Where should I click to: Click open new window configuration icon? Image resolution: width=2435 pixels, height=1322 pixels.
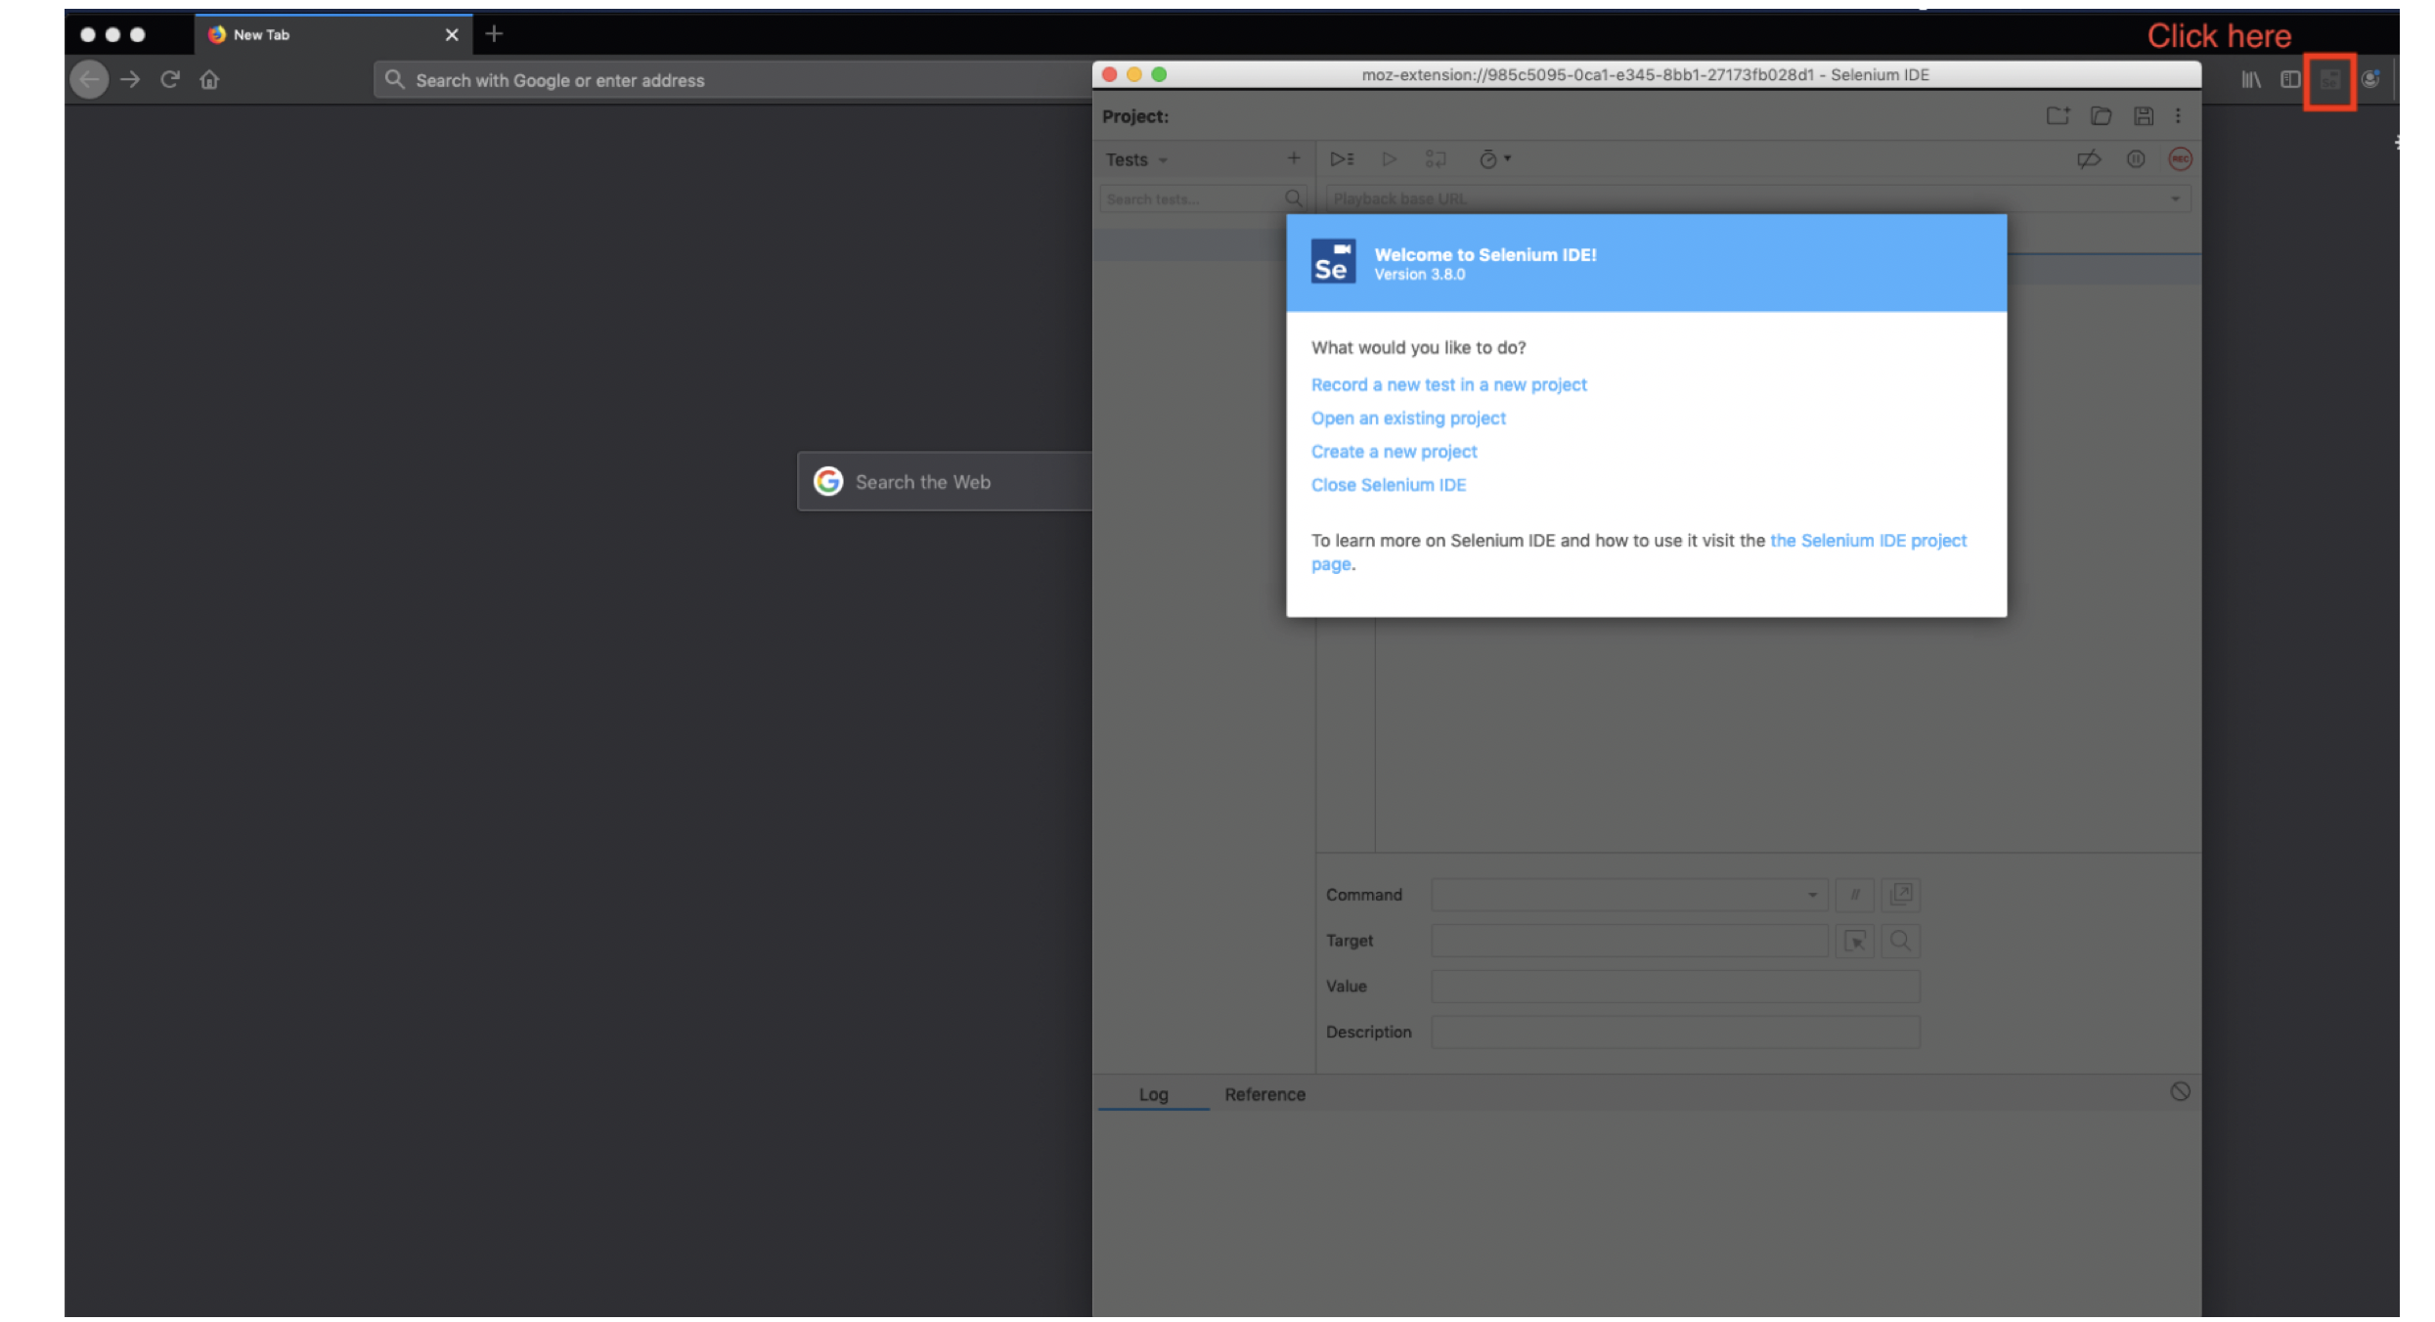point(1901,895)
